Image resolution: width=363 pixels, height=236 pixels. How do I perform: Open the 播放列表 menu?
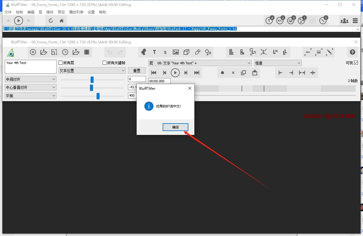tap(76, 12)
